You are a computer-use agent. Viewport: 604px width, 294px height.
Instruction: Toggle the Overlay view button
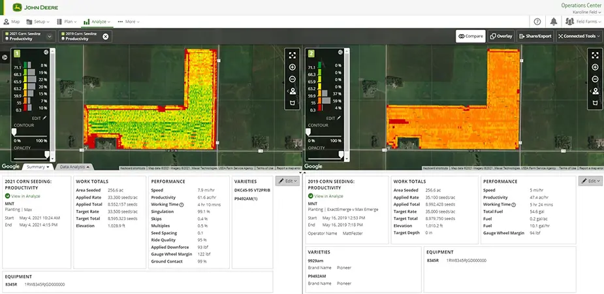[x=501, y=36]
